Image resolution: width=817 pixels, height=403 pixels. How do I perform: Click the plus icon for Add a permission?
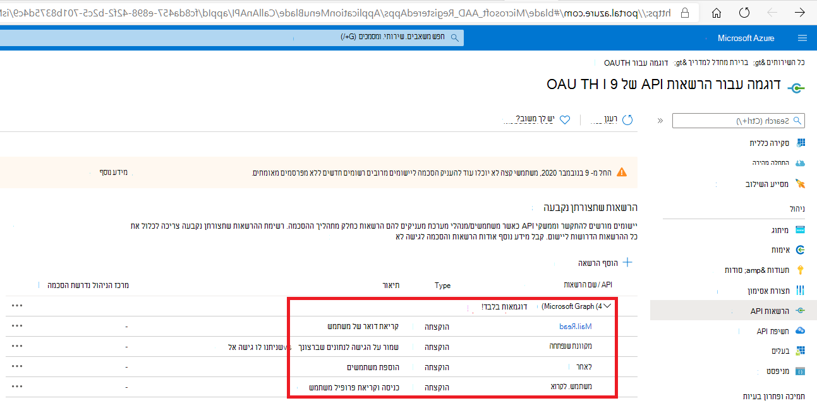click(627, 262)
